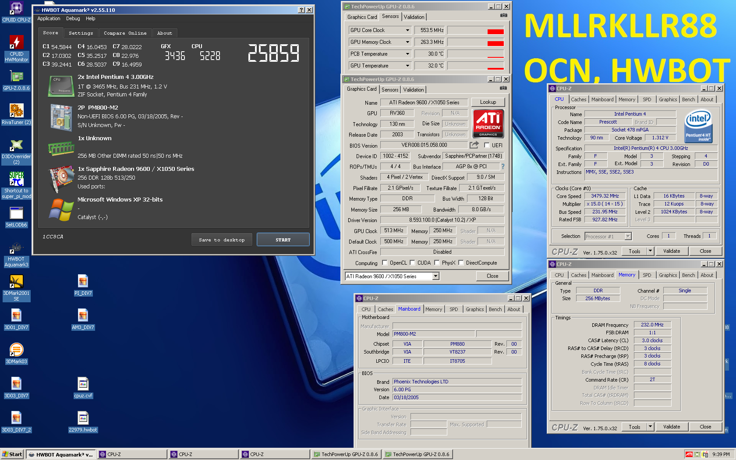
Task: Open Help menu in HWBOT Aquamark
Action: (x=91, y=18)
